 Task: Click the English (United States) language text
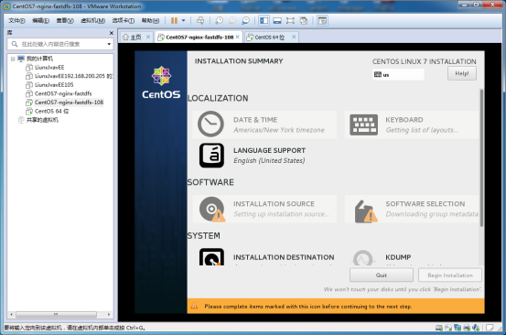click(x=269, y=161)
